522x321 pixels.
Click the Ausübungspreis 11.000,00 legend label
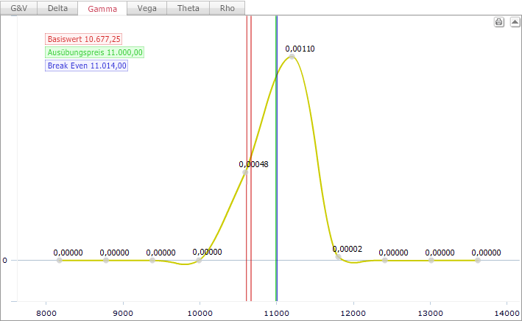[x=95, y=52]
